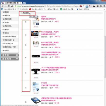
Task: Click the red blocked-content icon in address bar
Action: tap(81, 6)
